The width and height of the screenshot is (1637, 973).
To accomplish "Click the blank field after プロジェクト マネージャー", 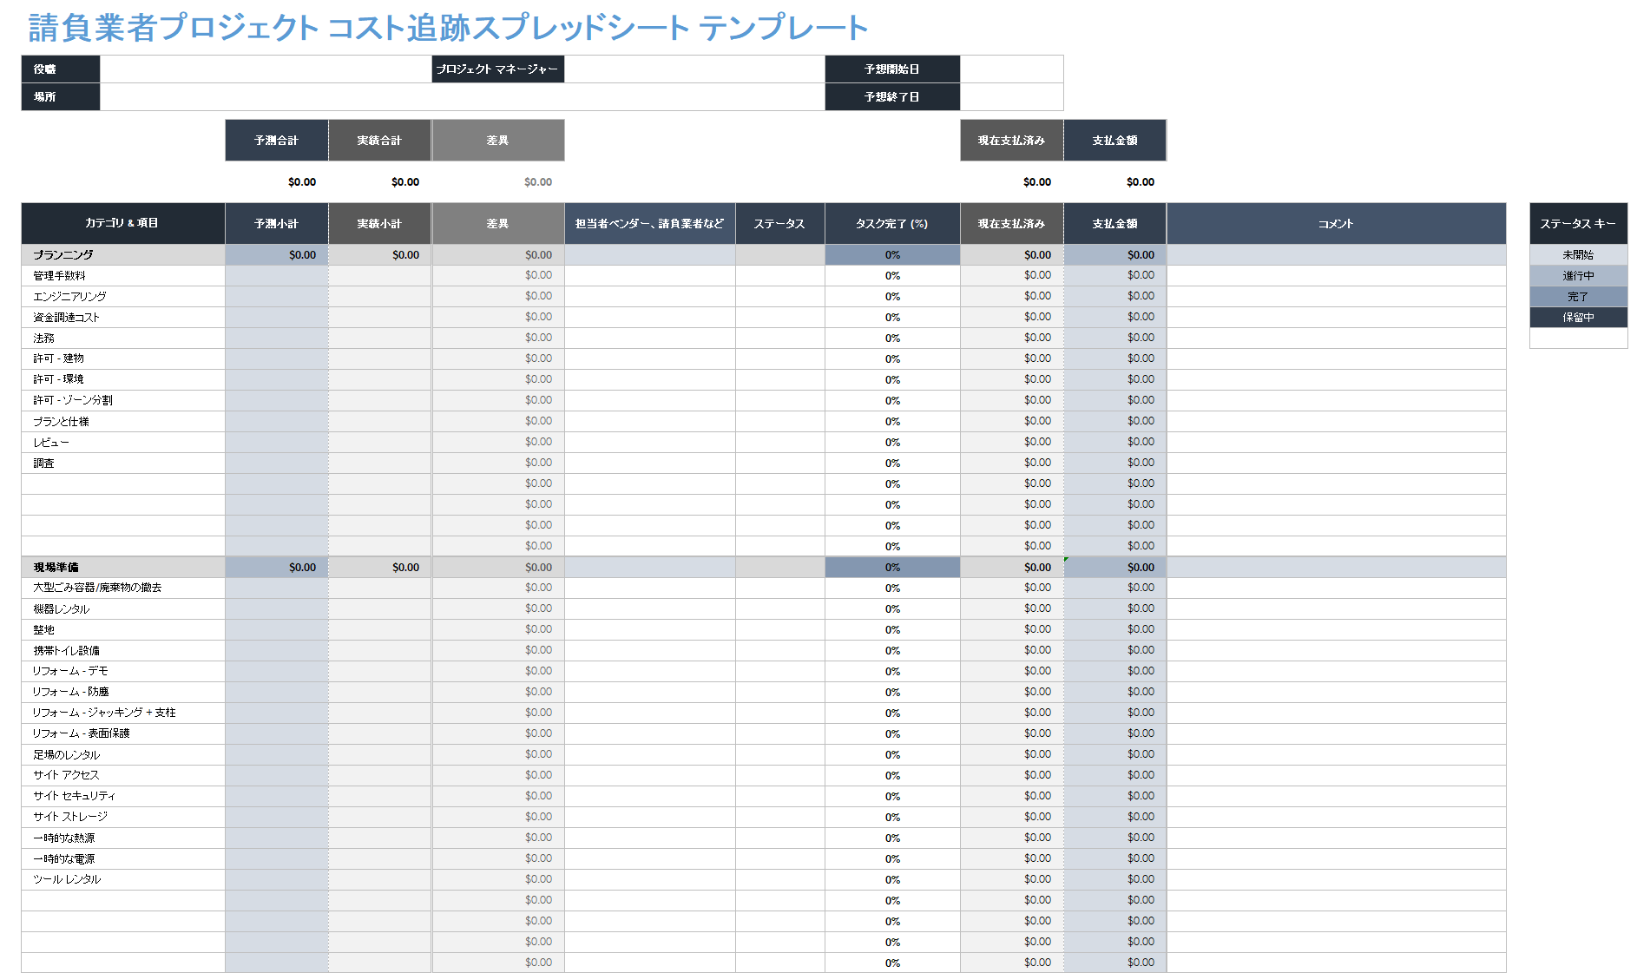I will [694, 69].
